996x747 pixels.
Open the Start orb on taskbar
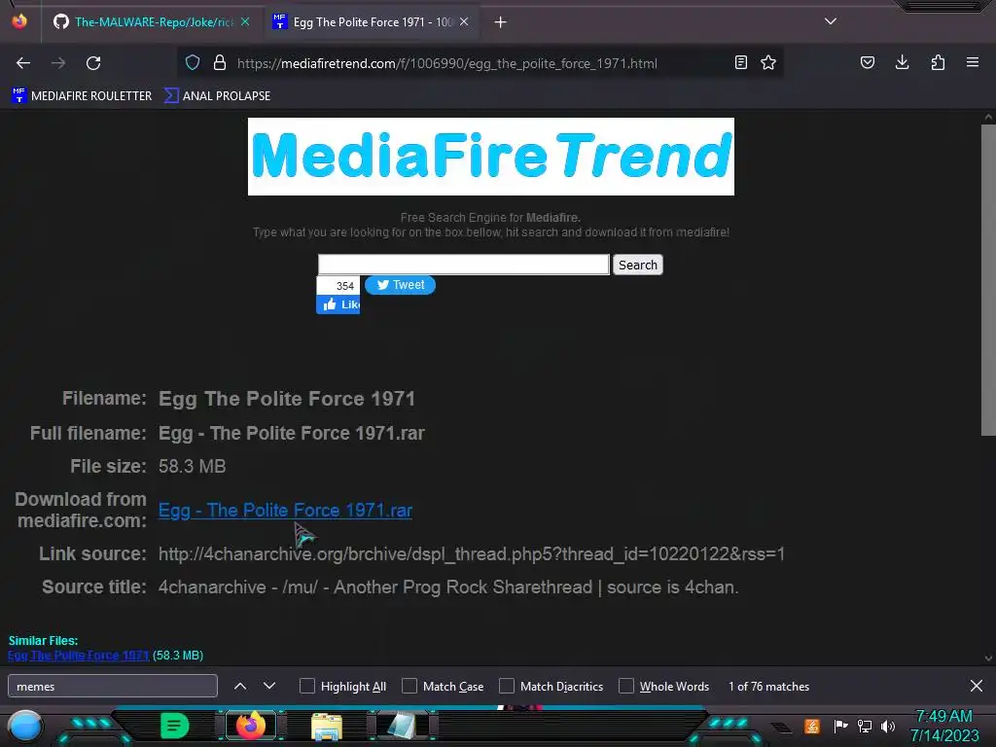coord(24,727)
